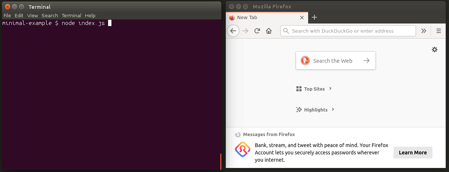Open the Search menu in terminal

(x=50, y=15)
